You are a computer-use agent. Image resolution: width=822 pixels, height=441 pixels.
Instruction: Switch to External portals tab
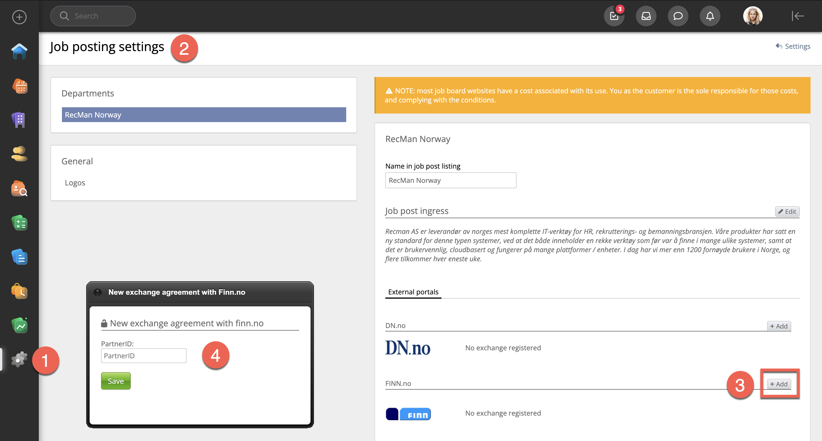click(x=413, y=292)
